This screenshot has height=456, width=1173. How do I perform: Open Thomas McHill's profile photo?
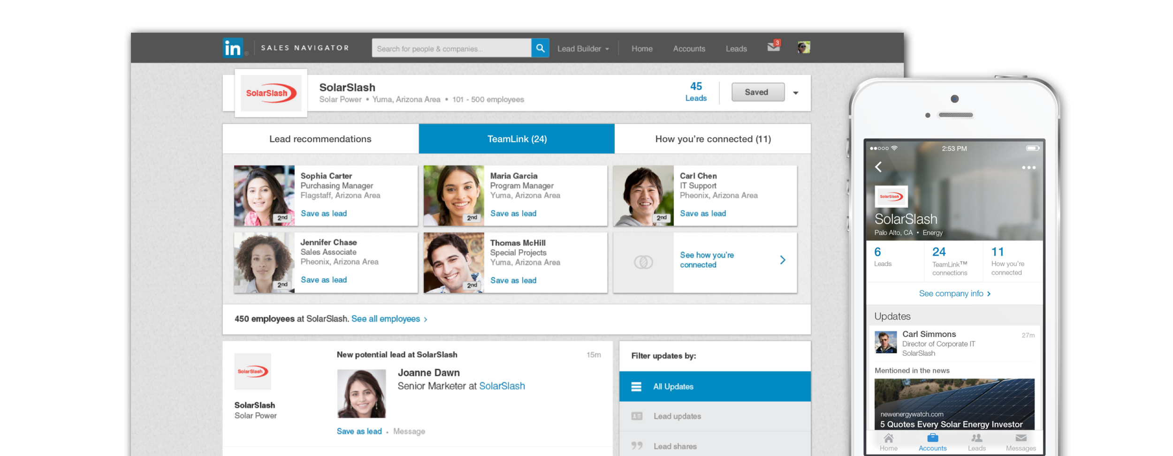tap(454, 262)
